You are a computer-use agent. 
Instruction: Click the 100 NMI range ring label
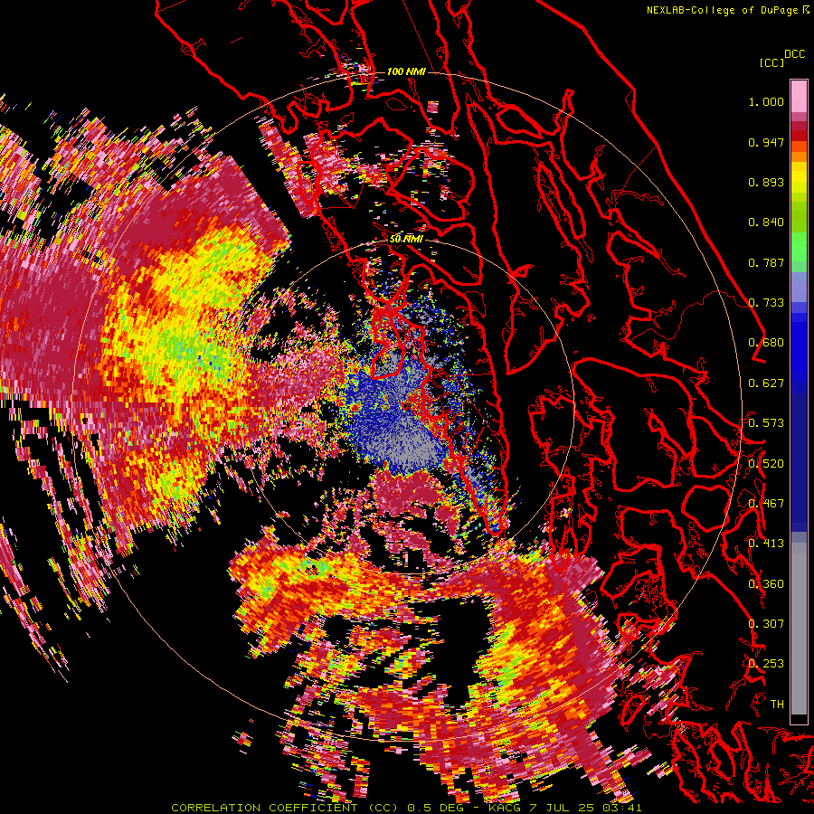(406, 71)
